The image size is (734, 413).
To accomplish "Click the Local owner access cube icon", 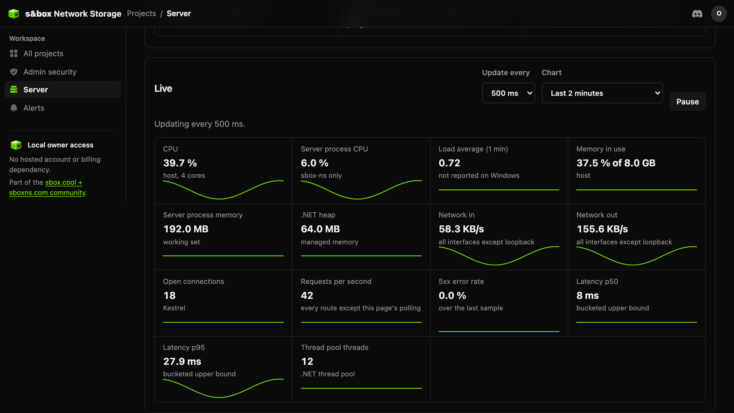I will tap(16, 145).
